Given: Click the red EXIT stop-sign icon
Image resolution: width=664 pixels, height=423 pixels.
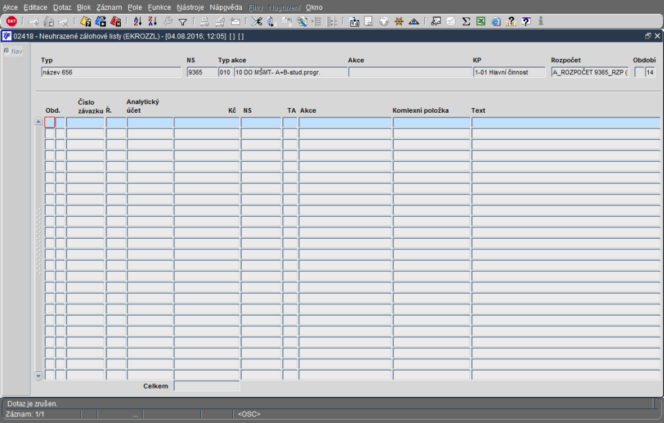Looking at the screenshot, I should [x=11, y=21].
